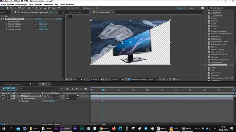Open the 50% magnification dropdown
This screenshot has height=132, width=236.
click(78, 80)
